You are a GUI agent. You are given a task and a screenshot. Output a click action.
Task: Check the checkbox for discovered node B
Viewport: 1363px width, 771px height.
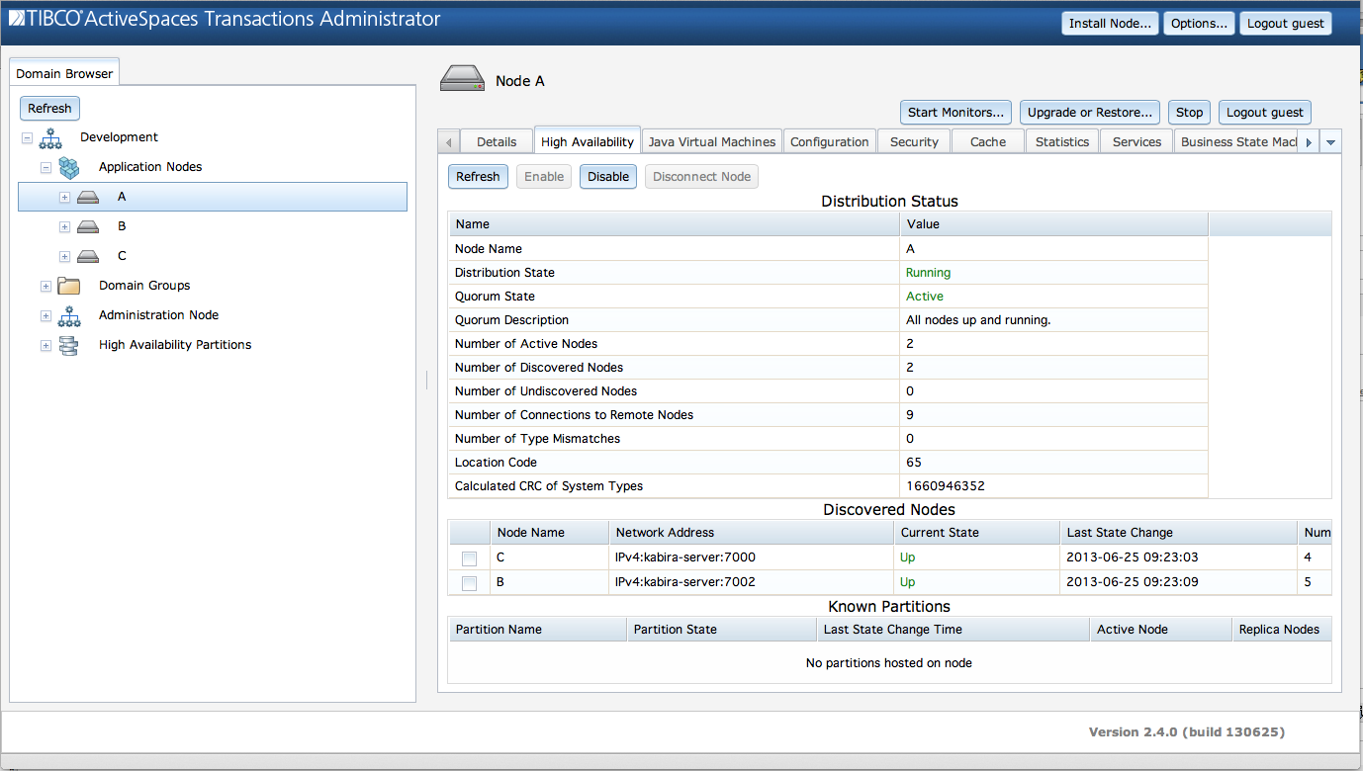click(x=469, y=583)
